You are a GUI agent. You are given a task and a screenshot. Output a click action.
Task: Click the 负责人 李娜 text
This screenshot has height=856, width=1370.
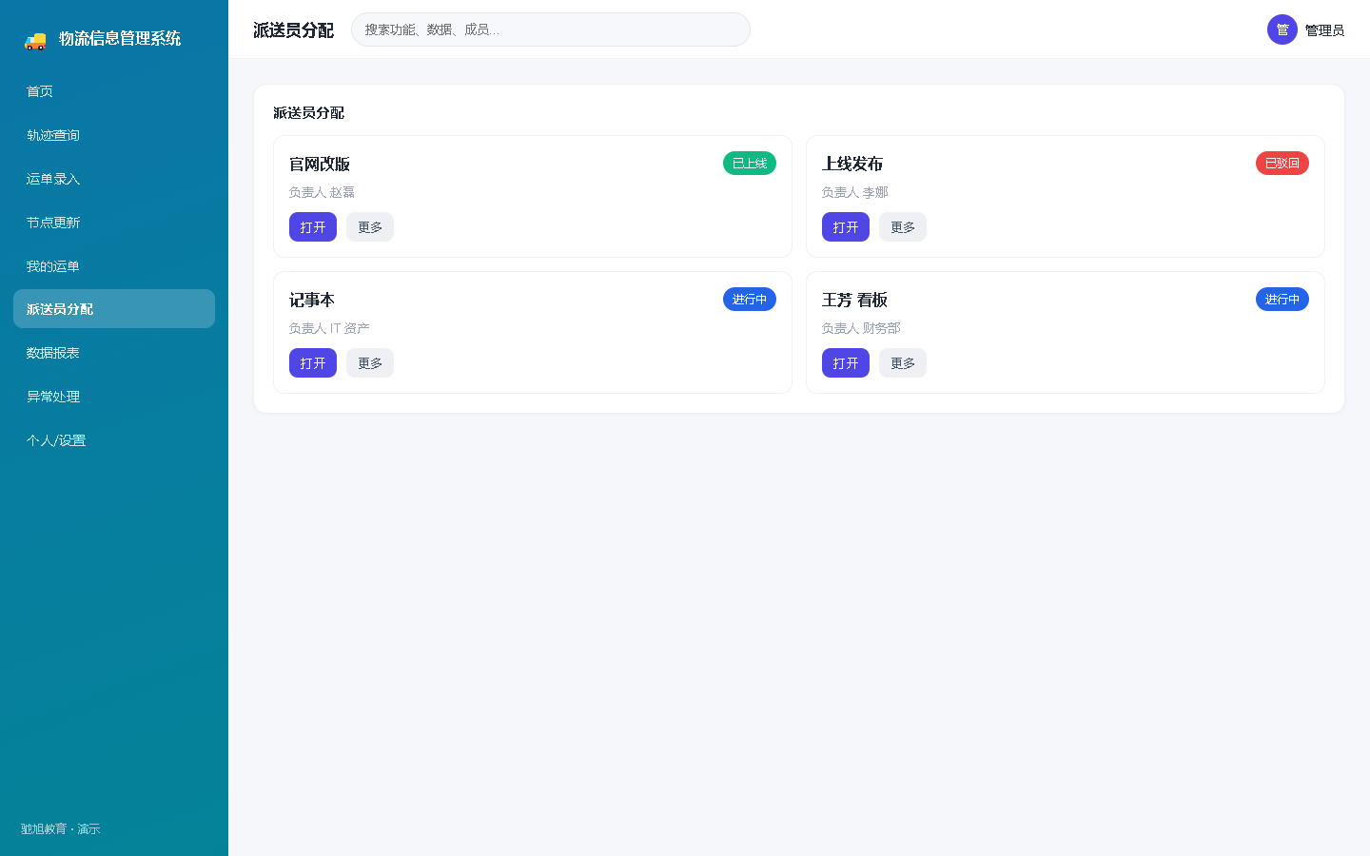coord(854,192)
